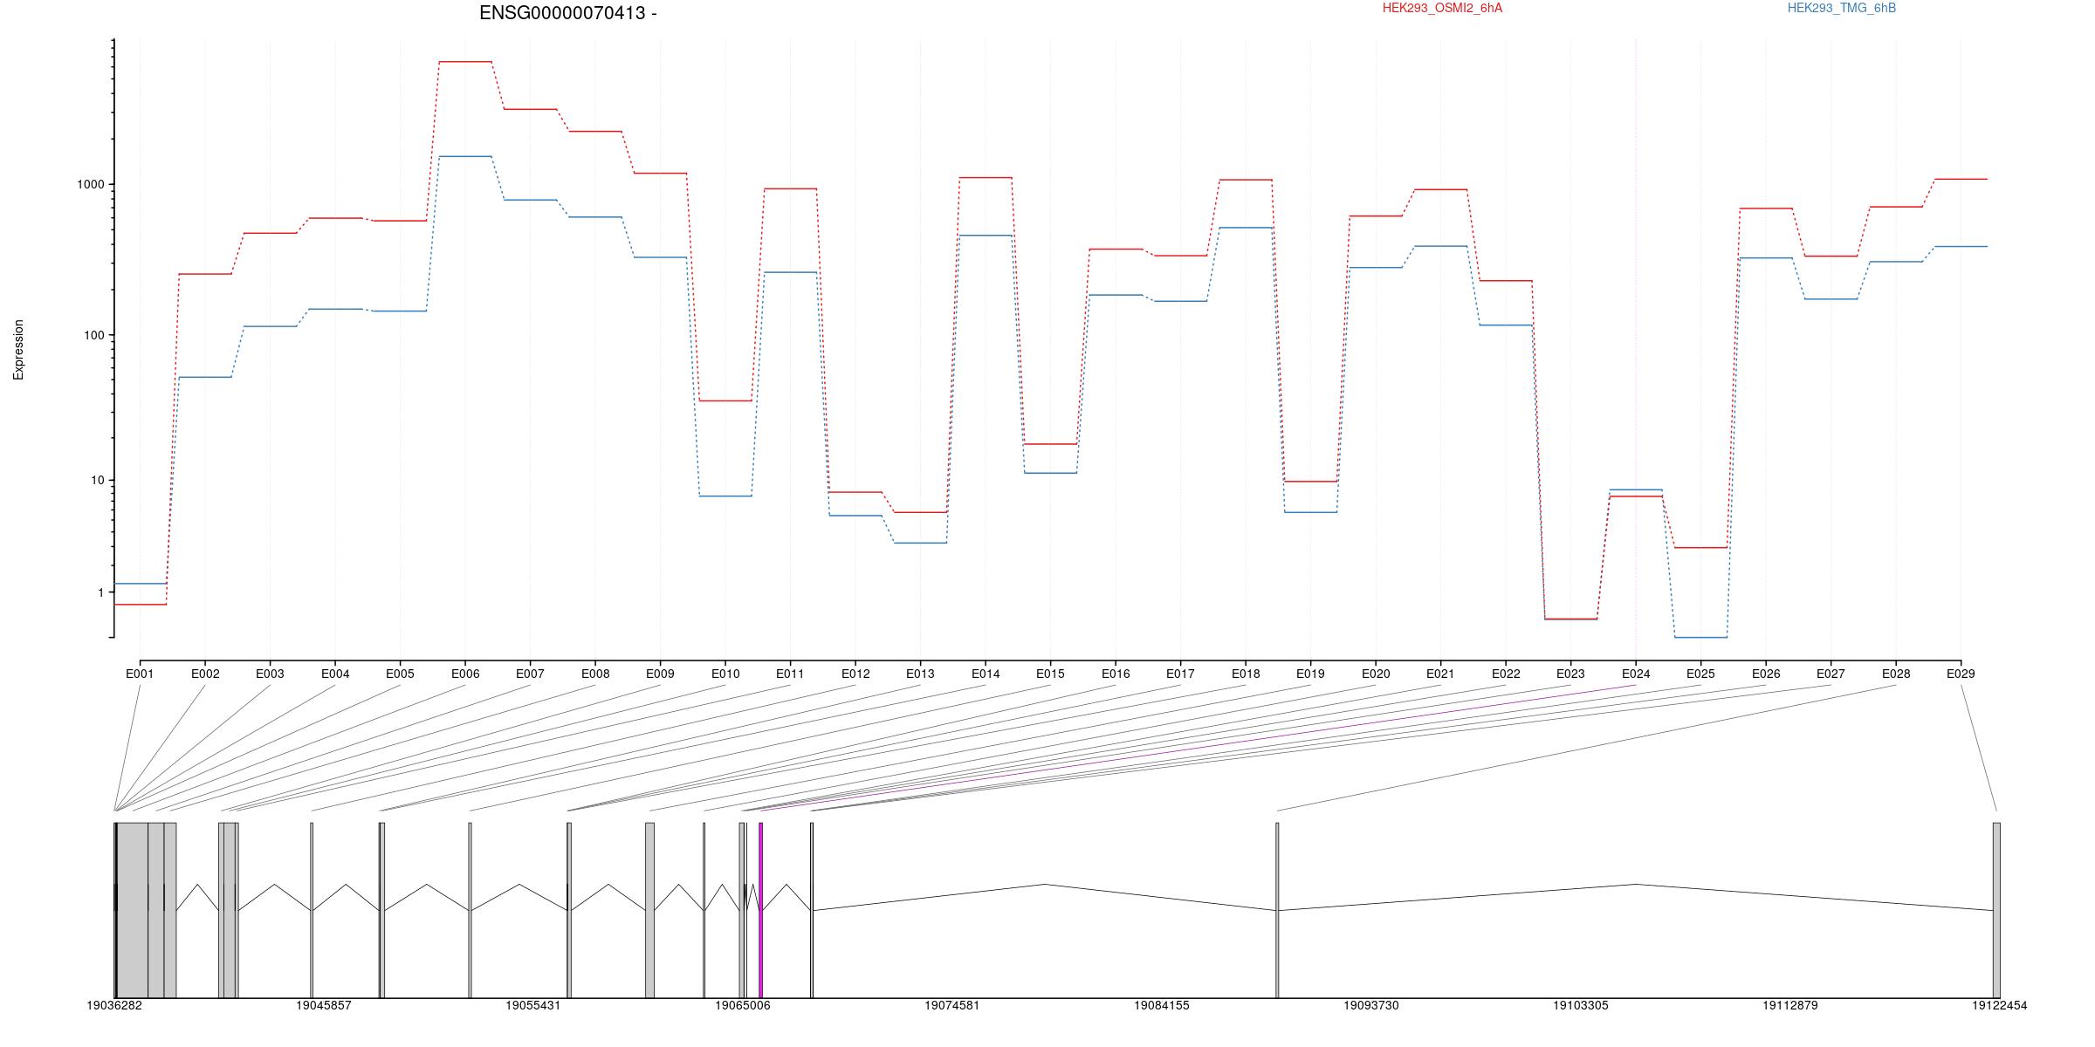Image resolution: width=2095 pixels, height=1047 pixels.
Task: Click exon label E024
Action: [1636, 674]
